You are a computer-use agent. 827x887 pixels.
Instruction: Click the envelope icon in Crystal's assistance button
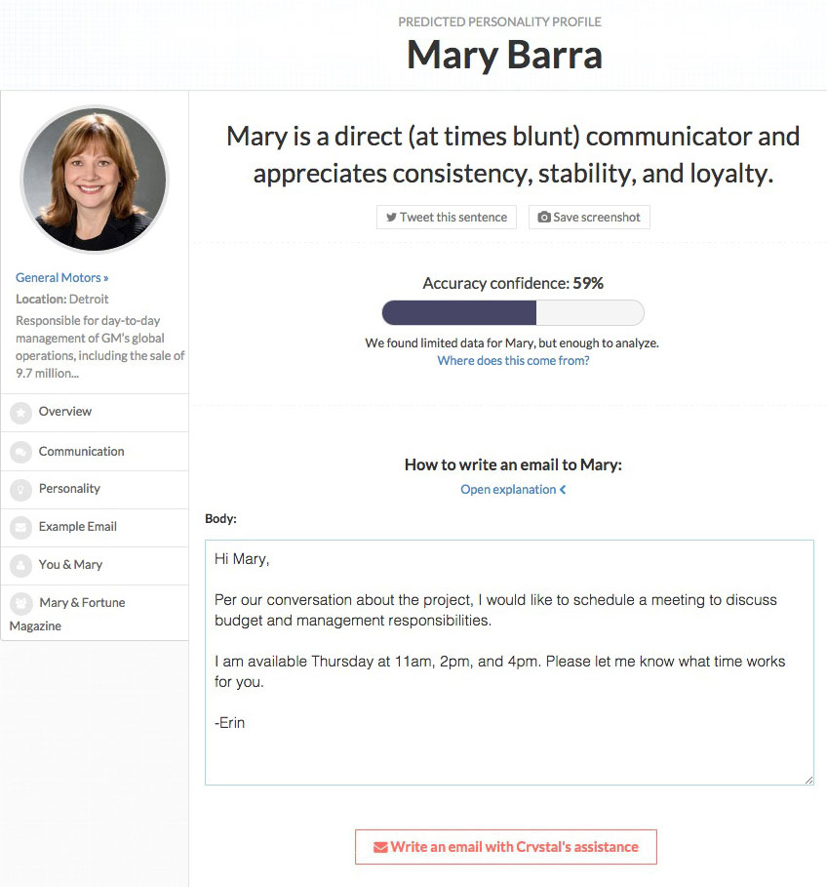(380, 847)
